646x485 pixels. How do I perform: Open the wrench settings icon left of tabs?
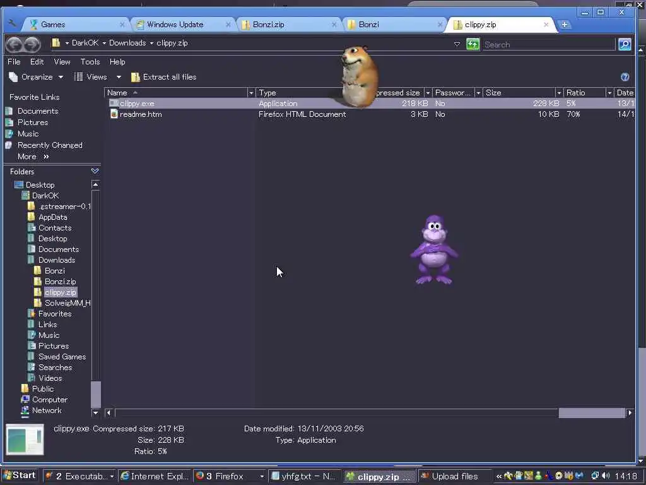pos(13,24)
